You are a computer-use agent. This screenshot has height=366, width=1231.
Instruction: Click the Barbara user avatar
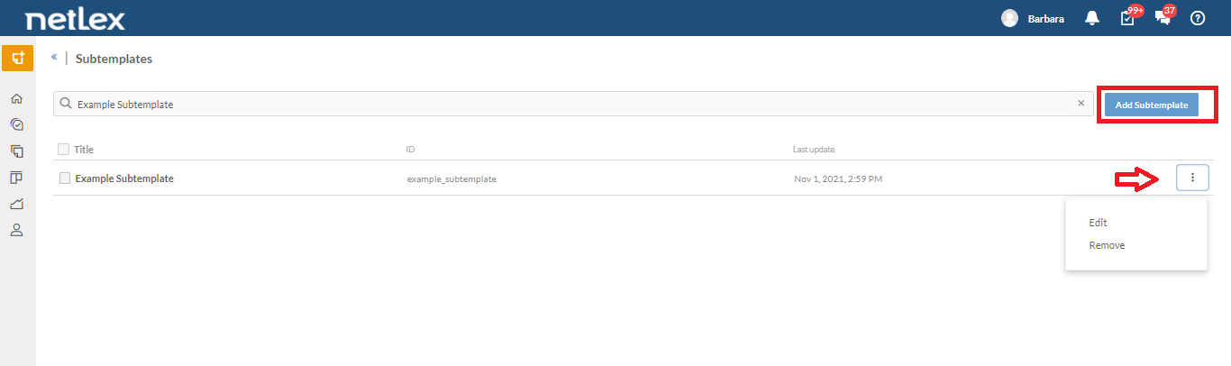(x=1009, y=18)
